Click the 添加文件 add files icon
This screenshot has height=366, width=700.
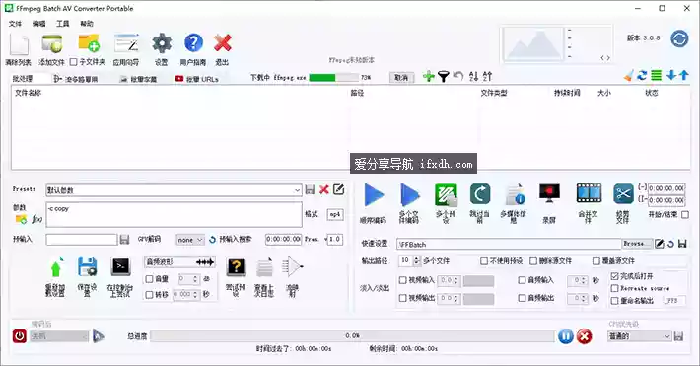tap(52, 44)
